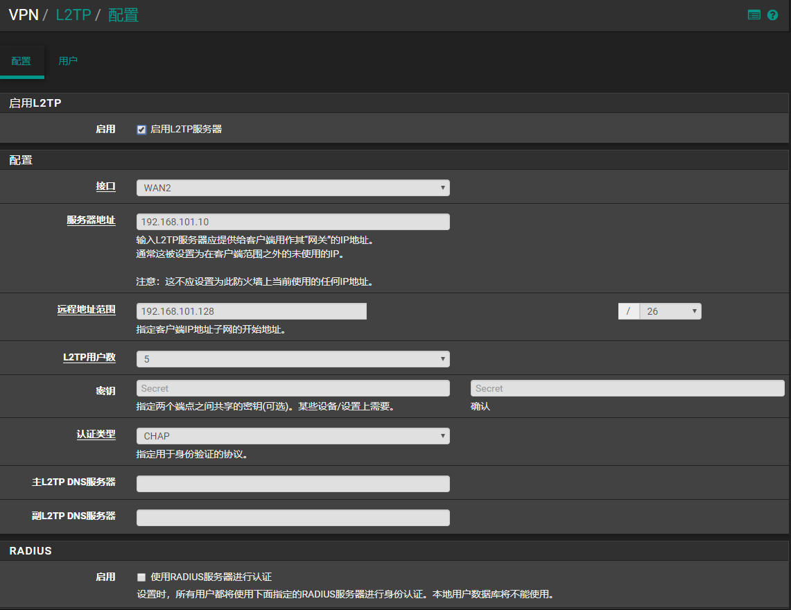The image size is (791, 610).
Task: Click the 副L2TP DNS服务器 input
Action: click(x=293, y=518)
